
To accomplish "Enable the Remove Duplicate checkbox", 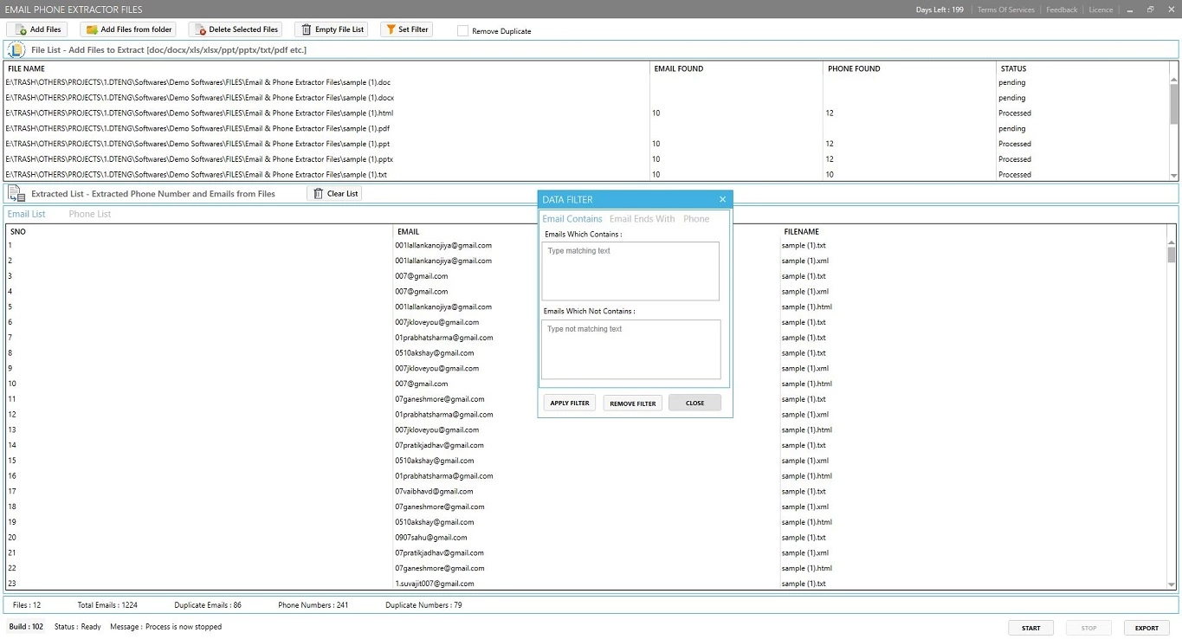I will (x=463, y=30).
